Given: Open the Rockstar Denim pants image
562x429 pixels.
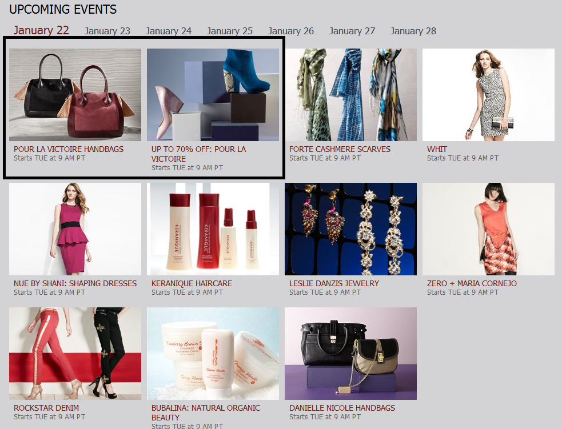Looking at the screenshot, I should point(75,354).
